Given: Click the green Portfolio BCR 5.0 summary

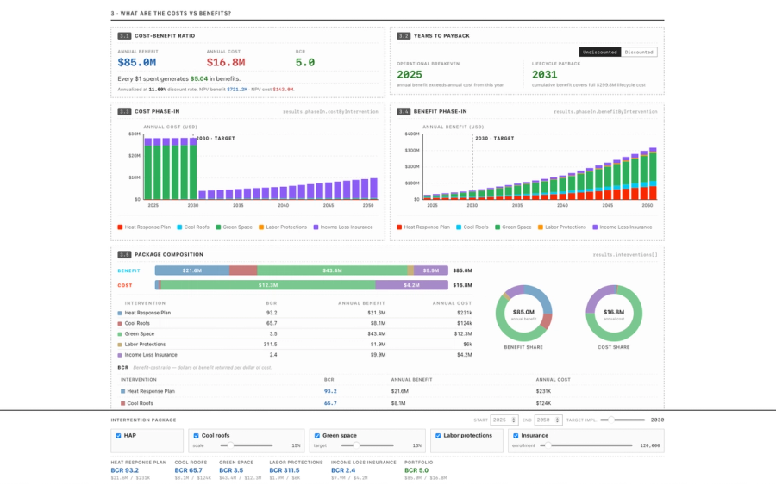Looking at the screenshot, I should click(x=416, y=470).
